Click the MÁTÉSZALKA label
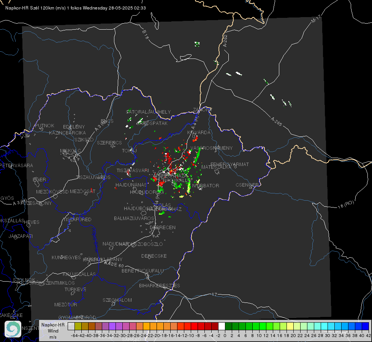 tap(216, 167)
